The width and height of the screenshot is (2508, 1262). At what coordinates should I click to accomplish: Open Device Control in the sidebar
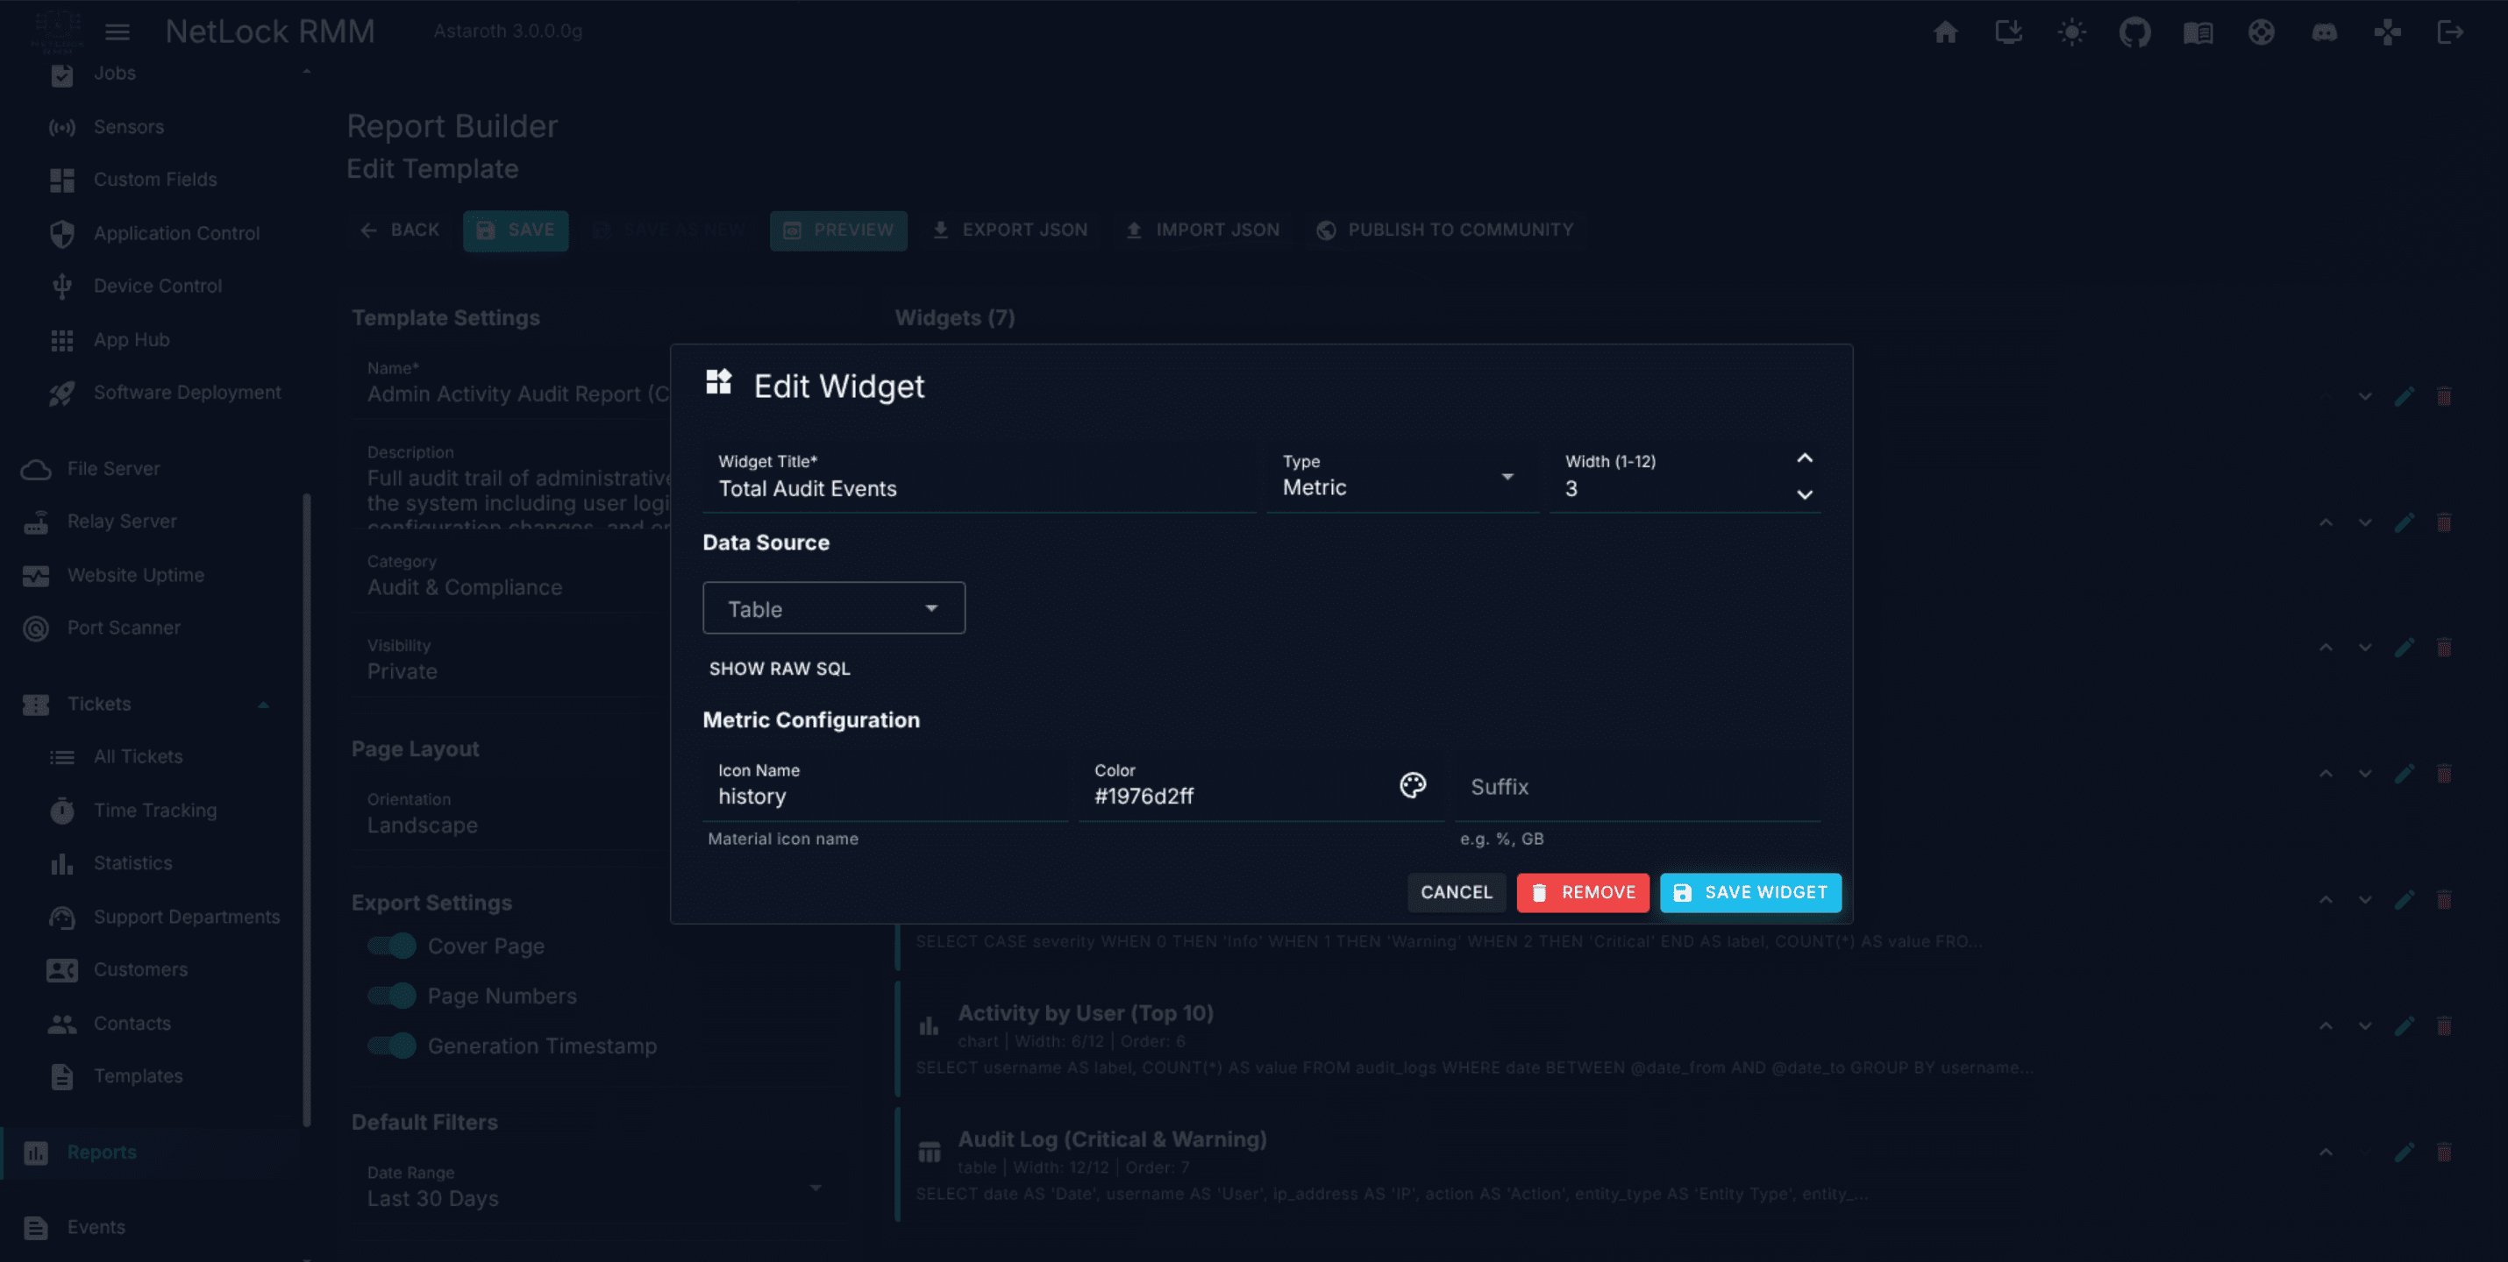coord(156,286)
